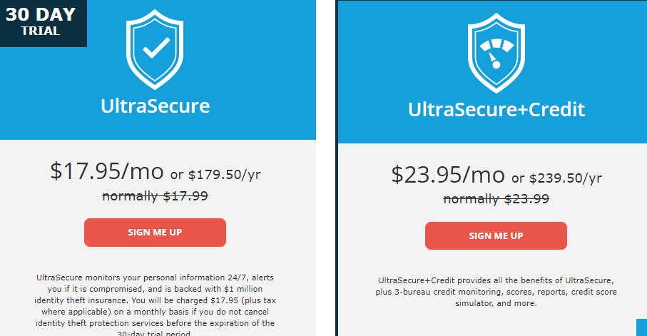Click the blue UltraSecure header panel

point(158,70)
